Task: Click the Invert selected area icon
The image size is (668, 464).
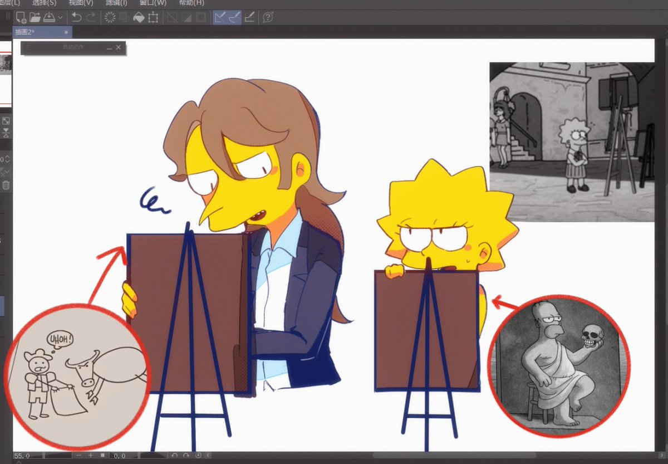Action: (x=186, y=17)
